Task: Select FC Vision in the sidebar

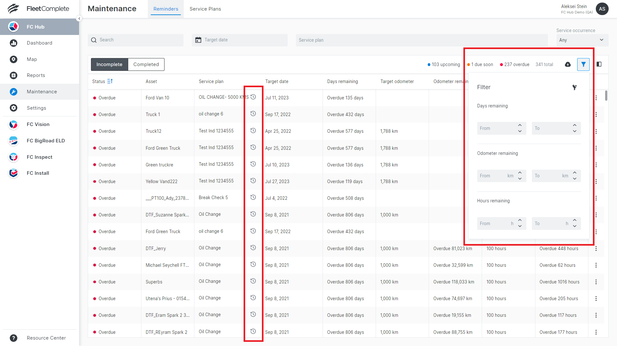Action: coord(38,124)
